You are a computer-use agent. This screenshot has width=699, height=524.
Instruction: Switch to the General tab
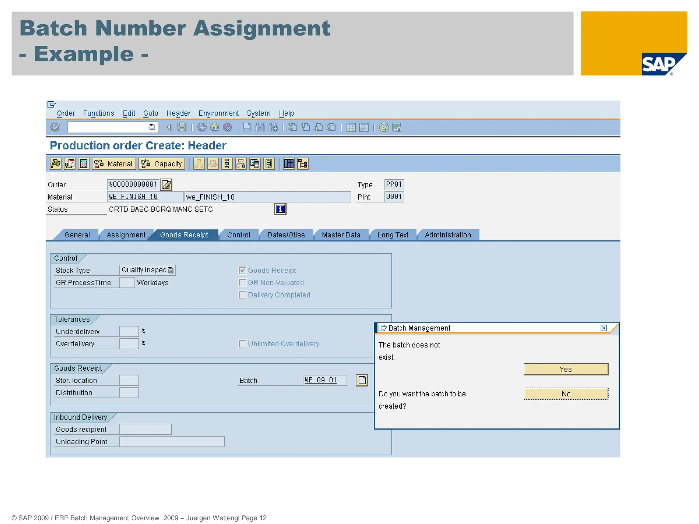pos(77,235)
